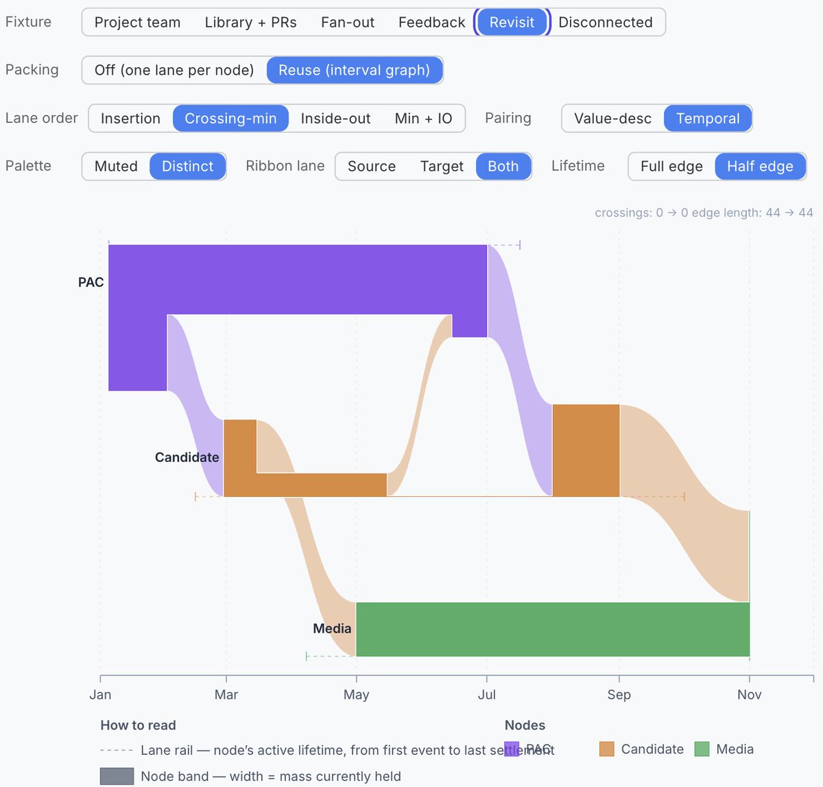Set ribbon lane to Target

point(442,166)
